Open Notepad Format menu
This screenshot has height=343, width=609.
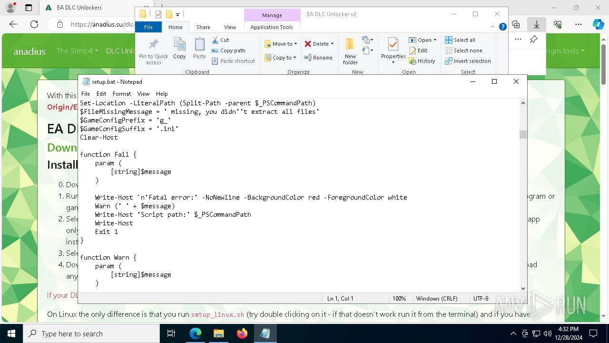pyautogui.click(x=122, y=94)
